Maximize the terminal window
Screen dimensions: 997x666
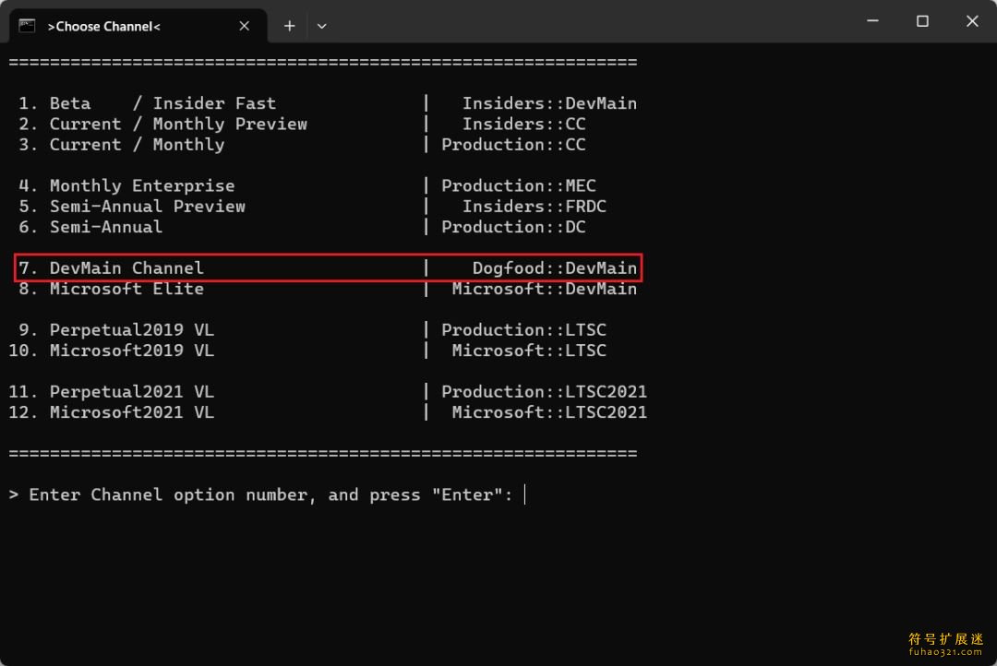pos(922,21)
